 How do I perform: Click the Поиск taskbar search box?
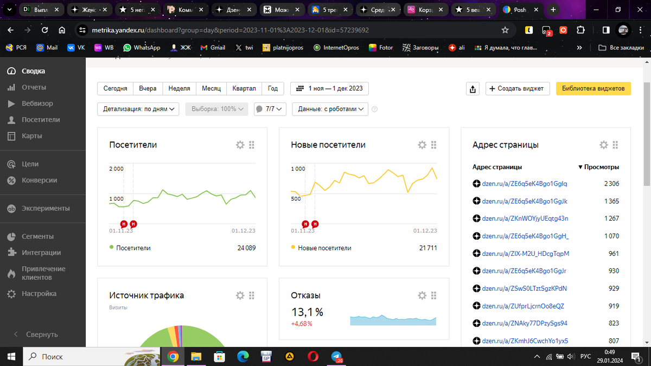point(91,357)
